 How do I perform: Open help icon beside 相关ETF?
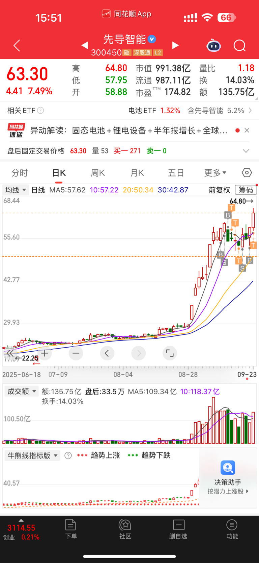(40, 111)
